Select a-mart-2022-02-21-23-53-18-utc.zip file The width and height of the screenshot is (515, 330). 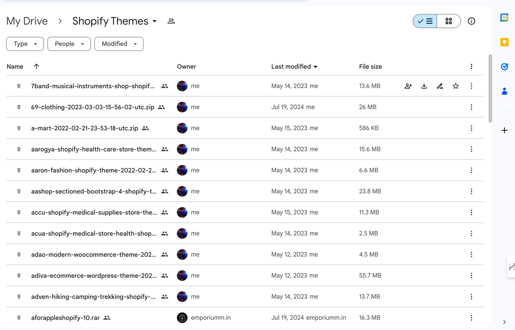[x=84, y=128]
